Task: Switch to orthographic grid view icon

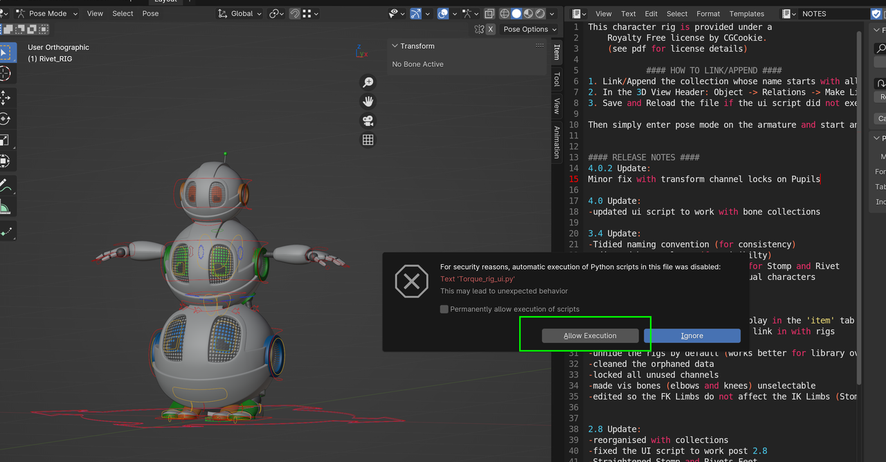Action: pyautogui.click(x=368, y=140)
